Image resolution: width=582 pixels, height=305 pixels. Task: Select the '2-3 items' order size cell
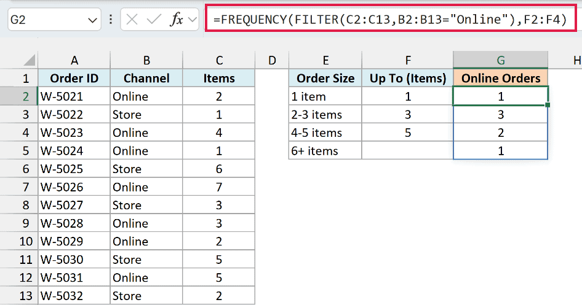[325, 114]
